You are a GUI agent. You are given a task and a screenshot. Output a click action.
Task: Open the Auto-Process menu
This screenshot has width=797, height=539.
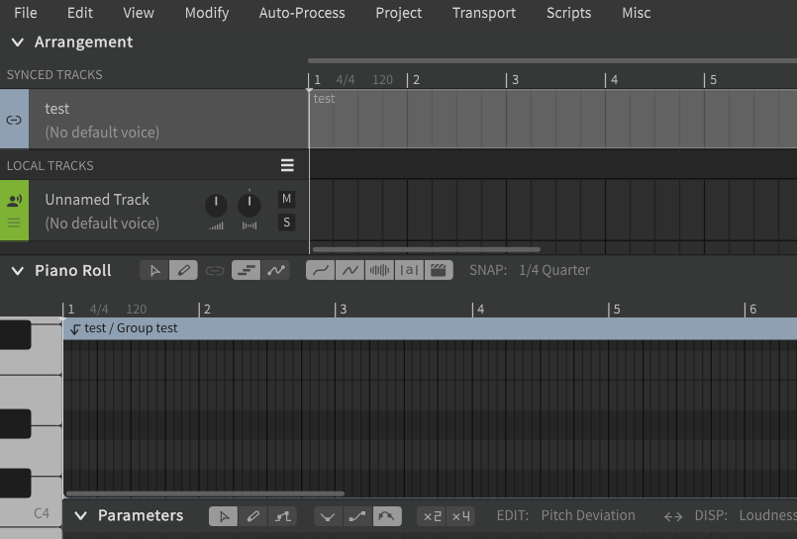click(x=302, y=13)
